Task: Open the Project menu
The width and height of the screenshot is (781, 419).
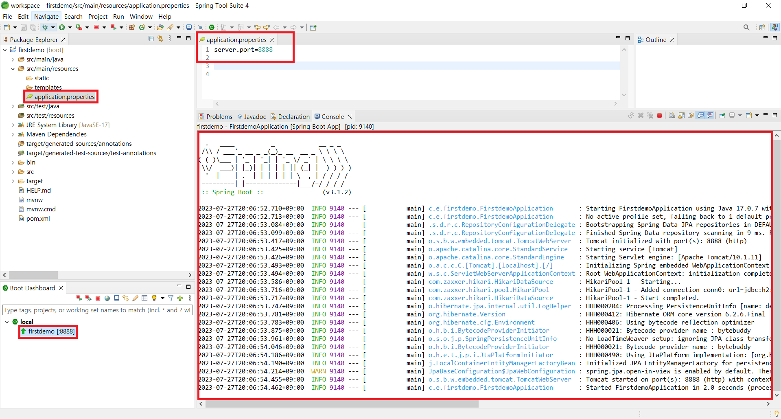Action: coord(98,16)
